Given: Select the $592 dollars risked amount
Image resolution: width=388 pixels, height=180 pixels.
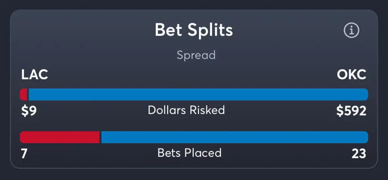Looking at the screenshot, I should [x=351, y=111].
